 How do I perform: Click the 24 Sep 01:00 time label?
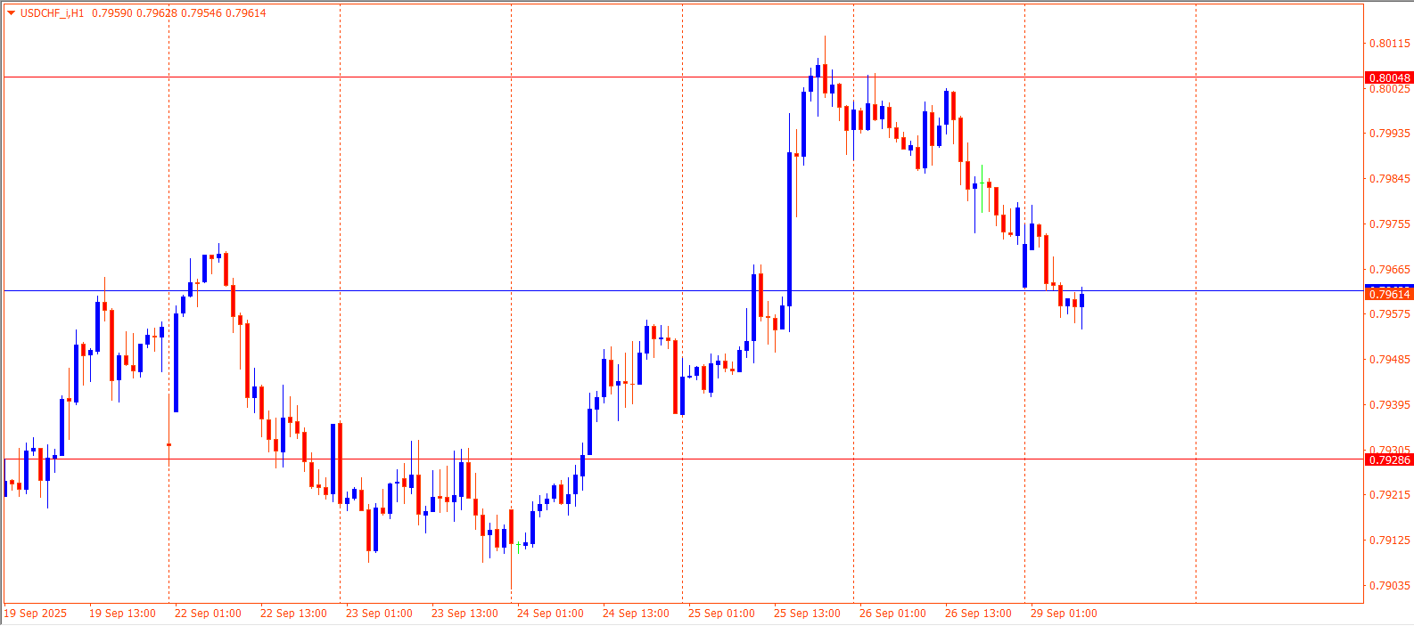(x=550, y=614)
